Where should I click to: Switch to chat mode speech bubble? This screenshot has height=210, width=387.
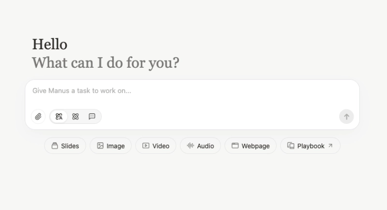pos(92,117)
